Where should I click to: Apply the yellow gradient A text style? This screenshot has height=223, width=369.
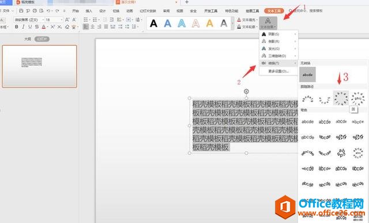point(210,23)
